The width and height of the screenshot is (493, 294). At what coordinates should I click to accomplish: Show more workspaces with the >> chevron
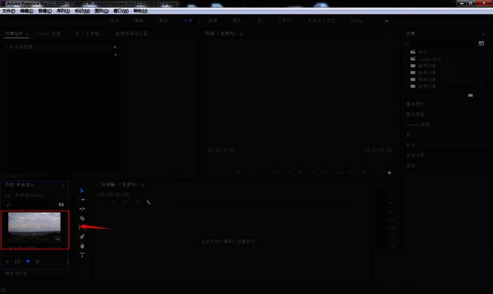(x=386, y=21)
